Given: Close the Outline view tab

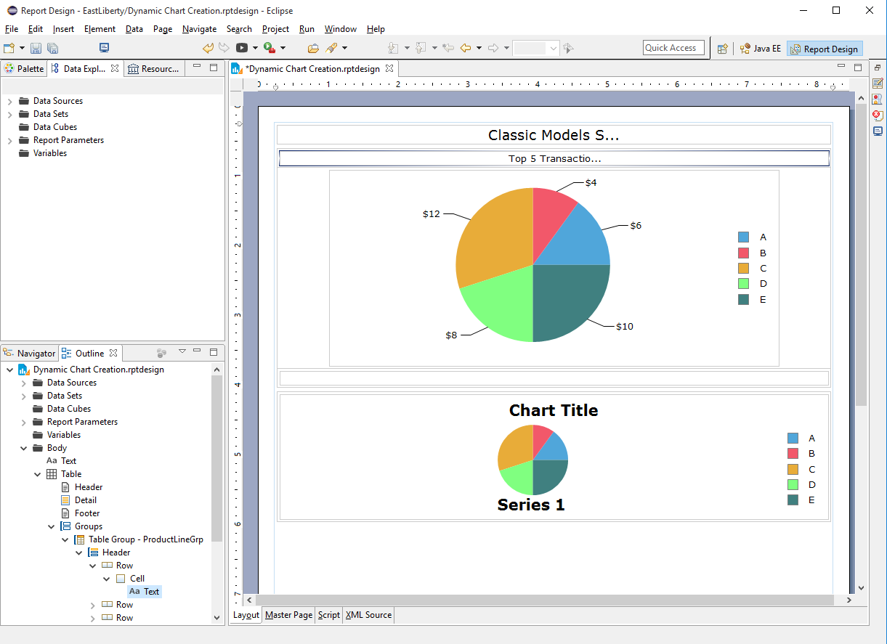Looking at the screenshot, I should (x=113, y=353).
